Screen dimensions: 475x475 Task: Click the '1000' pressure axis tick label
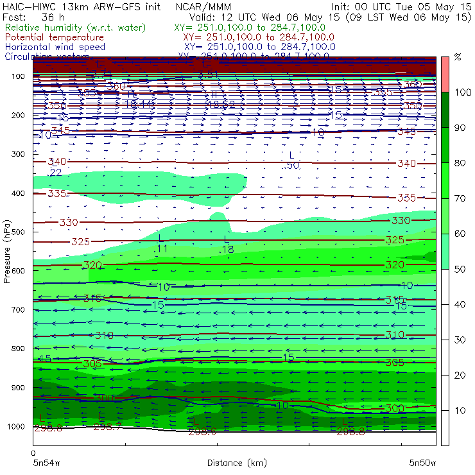16,427
